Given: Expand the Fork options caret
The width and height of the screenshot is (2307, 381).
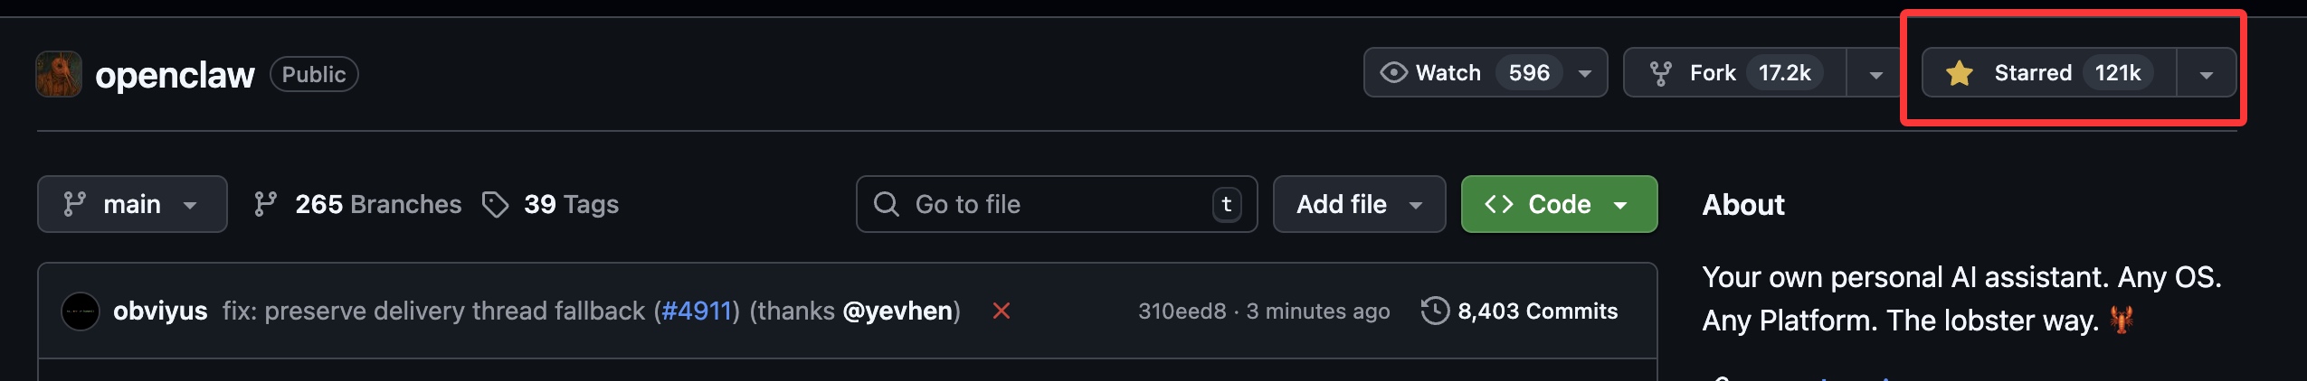Looking at the screenshot, I should click(1876, 74).
